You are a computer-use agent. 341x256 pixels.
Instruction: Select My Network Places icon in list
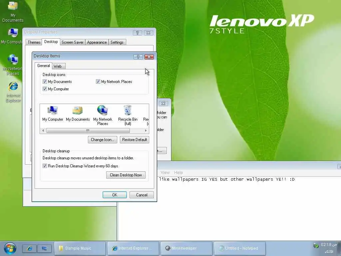click(103, 115)
